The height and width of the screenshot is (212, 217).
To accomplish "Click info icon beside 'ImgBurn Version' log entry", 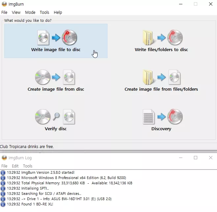I will (3, 173).
